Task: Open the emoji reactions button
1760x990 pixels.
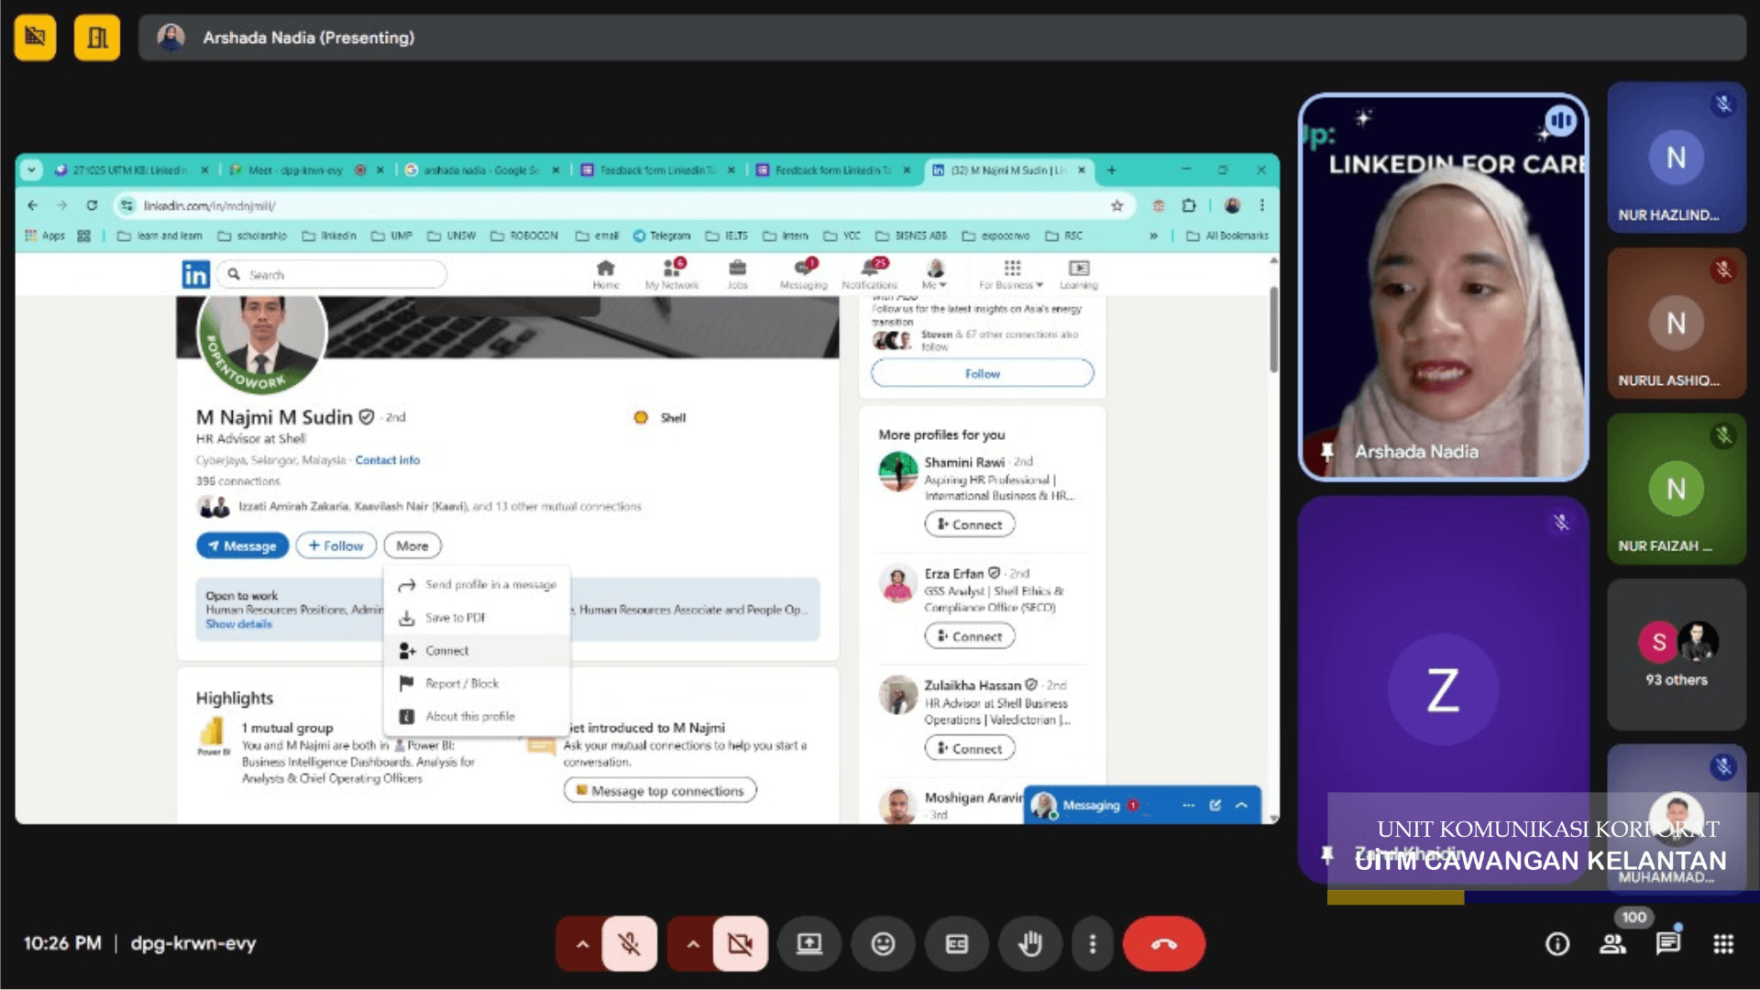Action: [883, 943]
